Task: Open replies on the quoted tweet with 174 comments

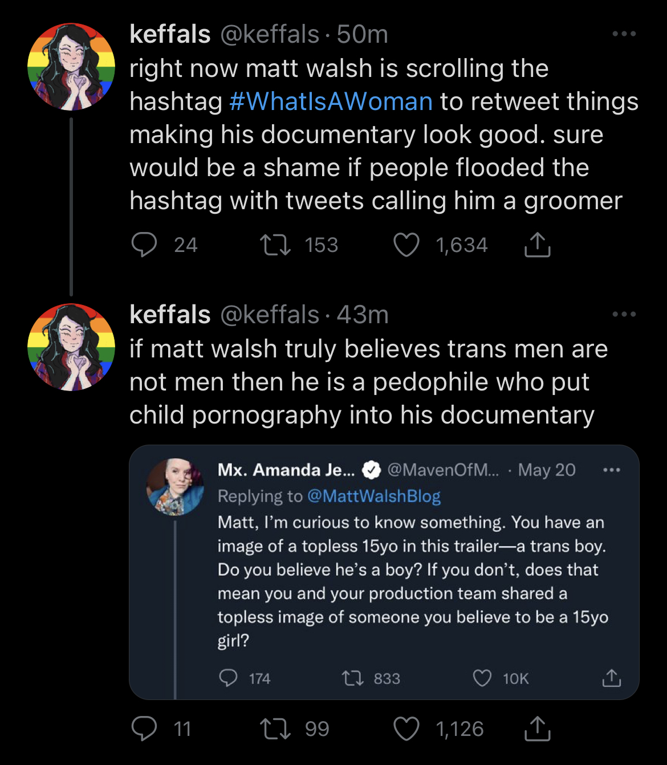Action: pyautogui.click(x=229, y=678)
